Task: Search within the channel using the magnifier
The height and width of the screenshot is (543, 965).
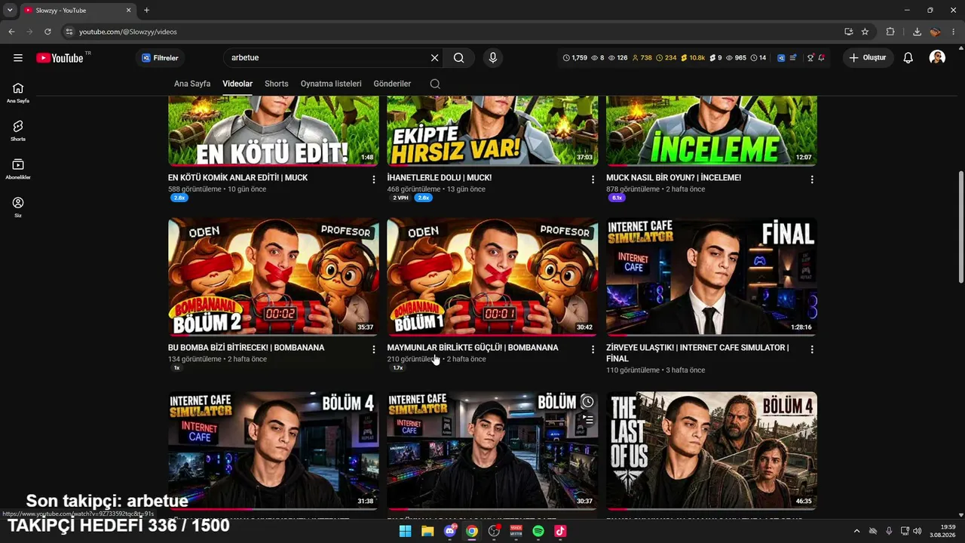Action: 435,84
